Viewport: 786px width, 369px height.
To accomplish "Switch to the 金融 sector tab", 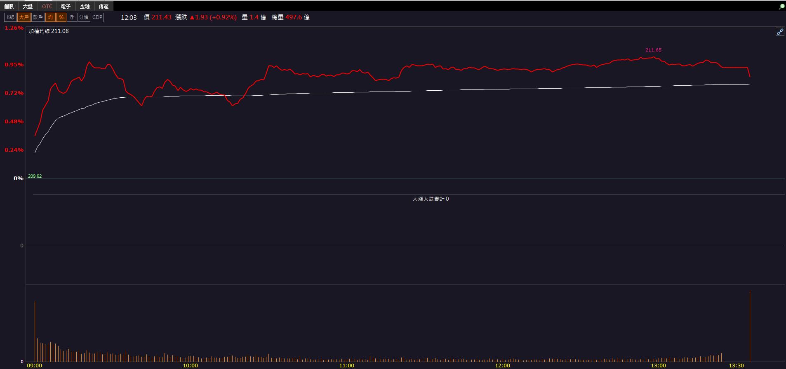I will pyautogui.click(x=85, y=6).
